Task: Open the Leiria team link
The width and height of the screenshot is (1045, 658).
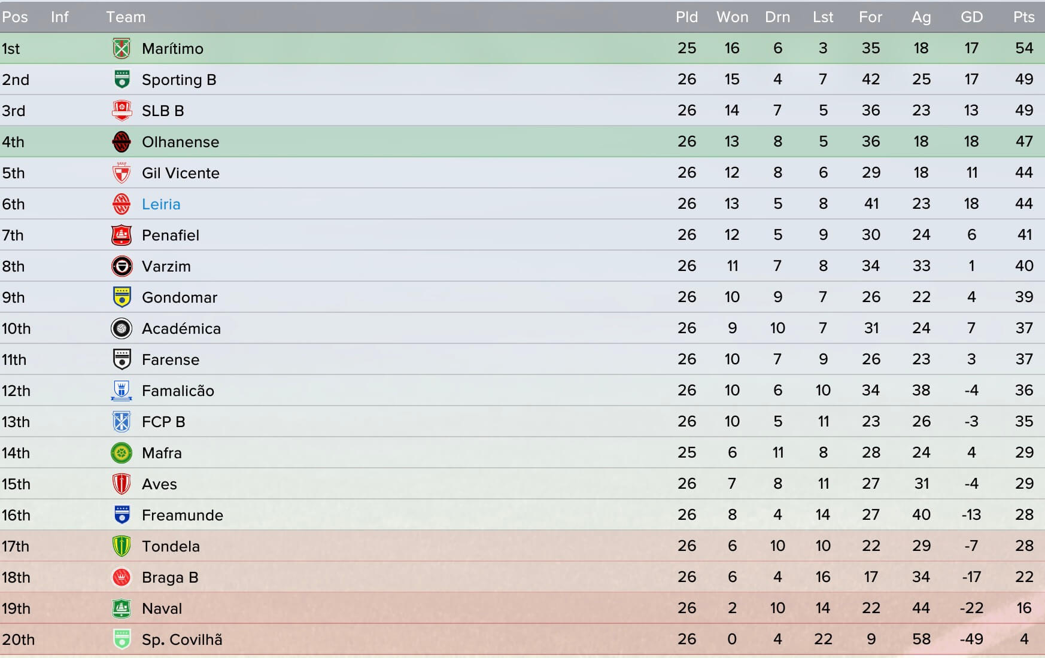Action: click(161, 204)
